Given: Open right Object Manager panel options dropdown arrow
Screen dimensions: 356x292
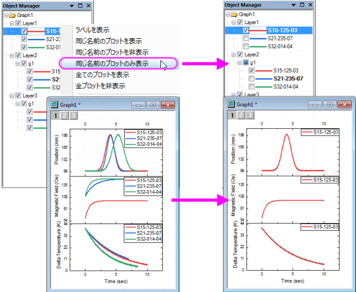Looking at the screenshot, I should pos(294,5).
